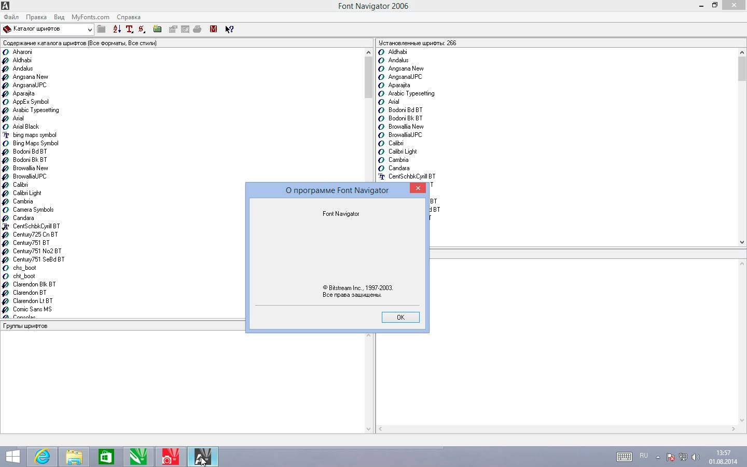This screenshot has height=467, width=747.
Task: Click the volume speaker tray icon
Action: [x=696, y=457]
